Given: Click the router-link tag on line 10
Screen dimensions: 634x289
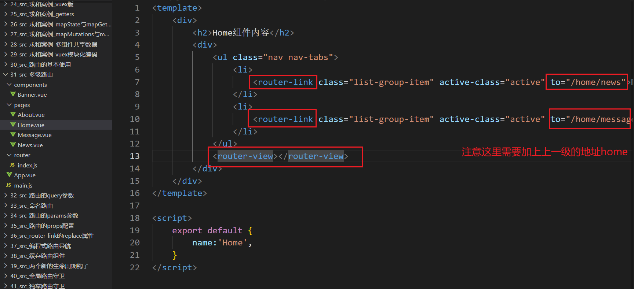Looking at the screenshot, I should [x=283, y=119].
